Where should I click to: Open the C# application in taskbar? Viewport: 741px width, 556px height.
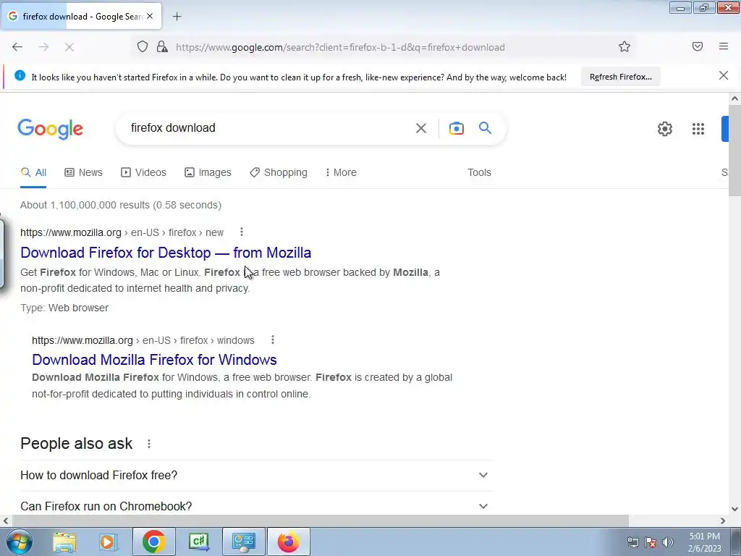198,542
